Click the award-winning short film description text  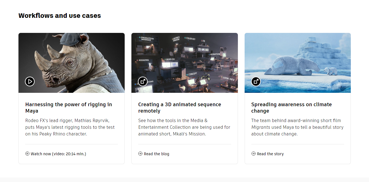tap(296, 121)
